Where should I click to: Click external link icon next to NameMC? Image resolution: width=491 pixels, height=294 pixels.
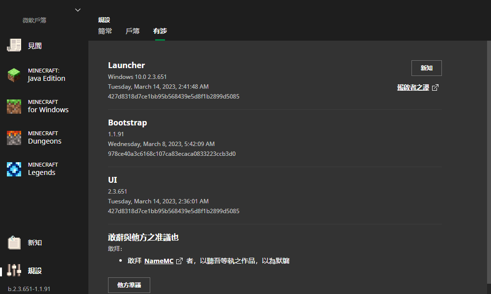[179, 261]
